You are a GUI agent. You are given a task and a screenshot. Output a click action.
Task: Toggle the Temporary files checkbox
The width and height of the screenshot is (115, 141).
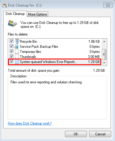11,51
